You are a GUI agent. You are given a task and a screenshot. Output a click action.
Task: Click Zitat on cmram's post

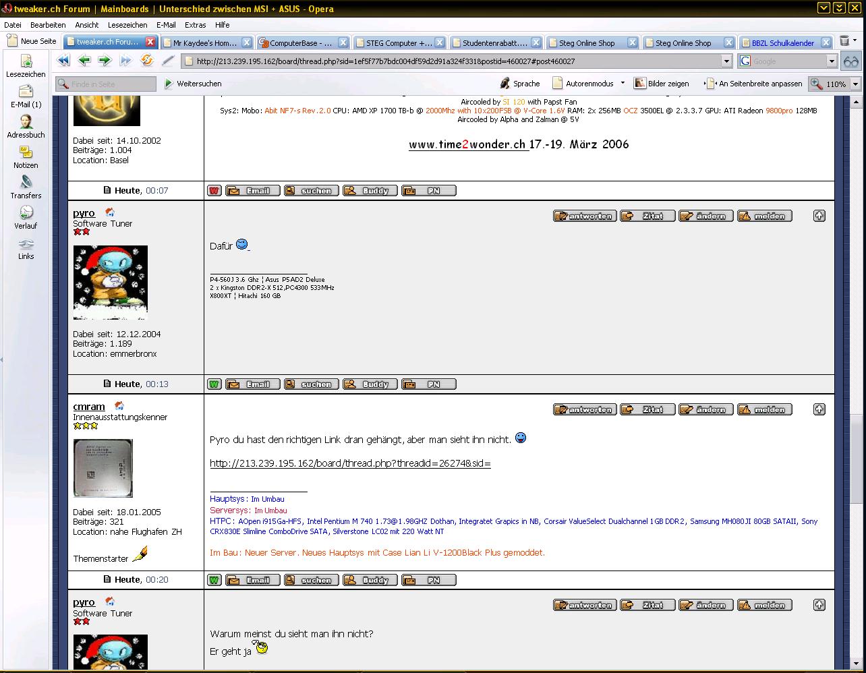click(x=647, y=410)
